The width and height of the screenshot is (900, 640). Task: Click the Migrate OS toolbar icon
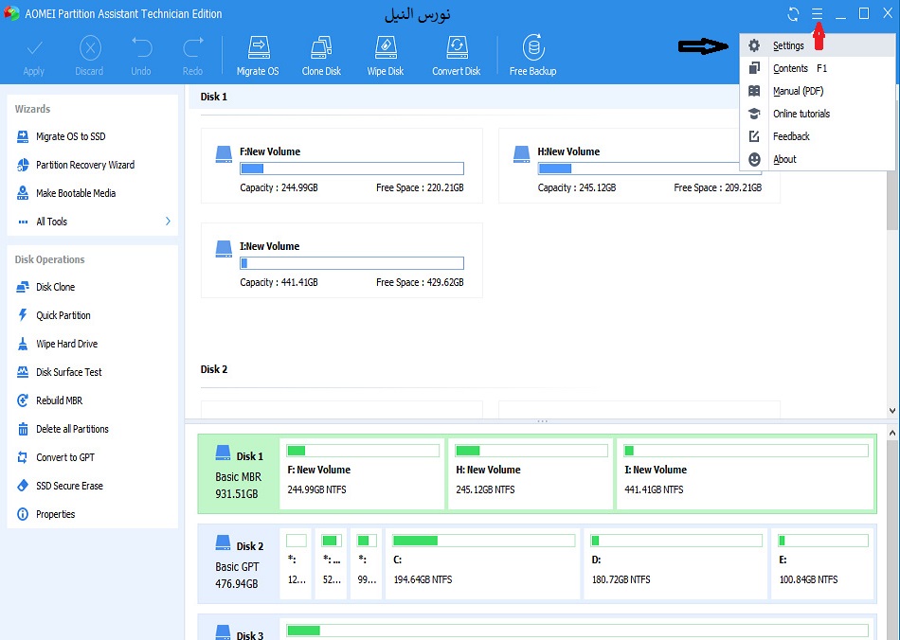click(257, 55)
